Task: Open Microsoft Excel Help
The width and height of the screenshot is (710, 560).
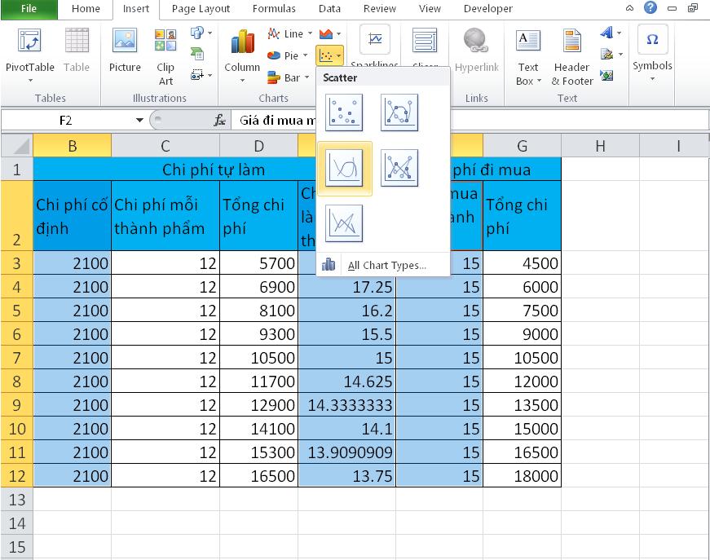Action: [x=650, y=7]
